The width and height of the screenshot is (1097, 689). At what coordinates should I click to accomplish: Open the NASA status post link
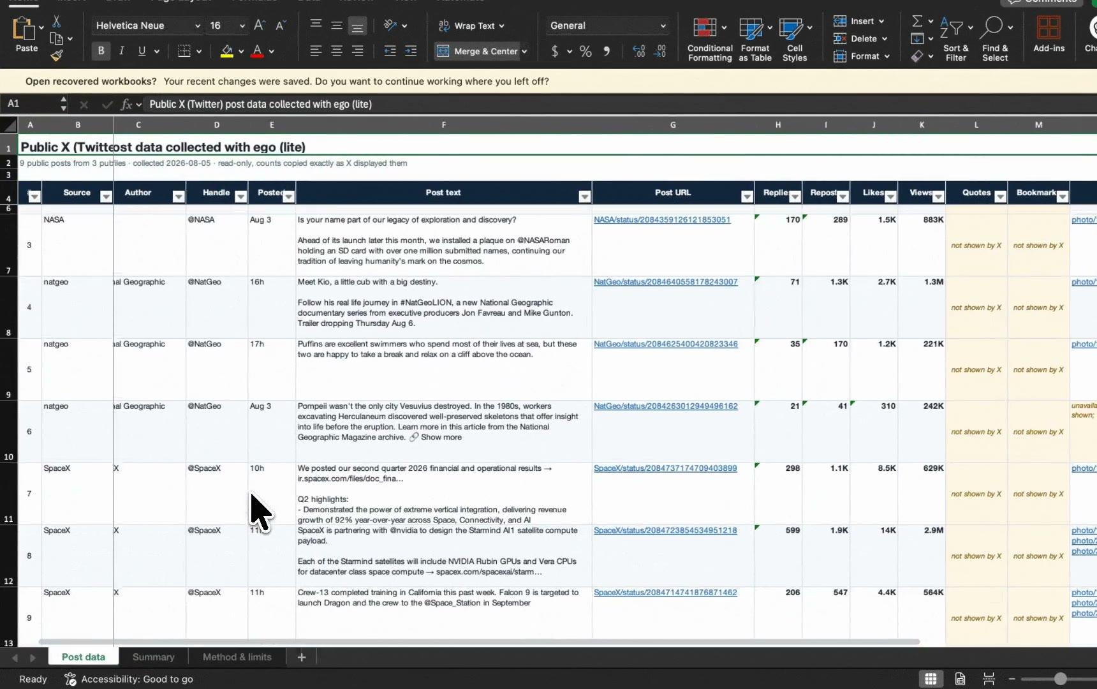662,220
